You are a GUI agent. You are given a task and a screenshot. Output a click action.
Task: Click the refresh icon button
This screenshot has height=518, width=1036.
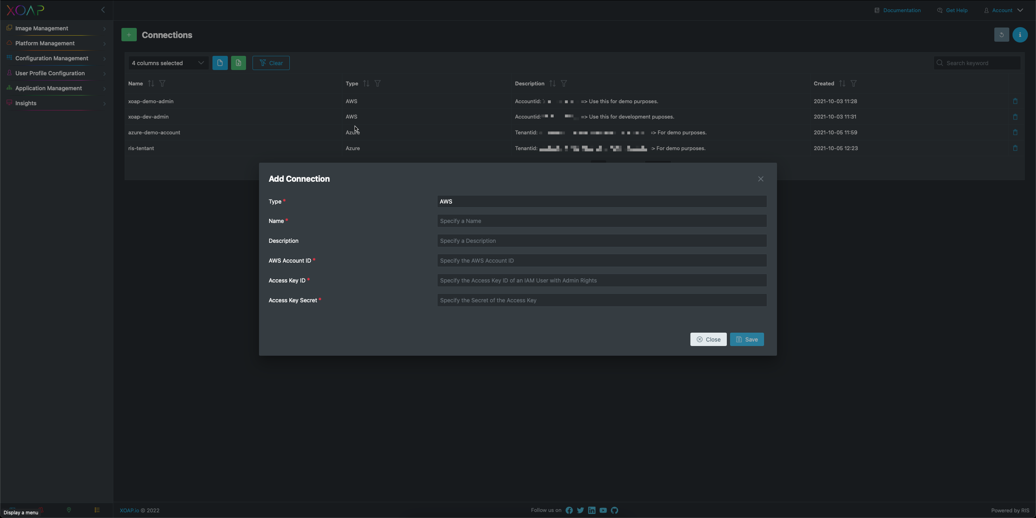tap(1002, 35)
